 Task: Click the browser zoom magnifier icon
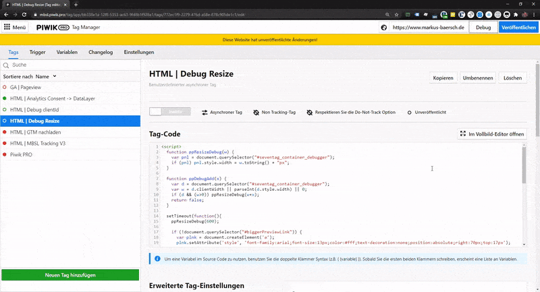387,15
